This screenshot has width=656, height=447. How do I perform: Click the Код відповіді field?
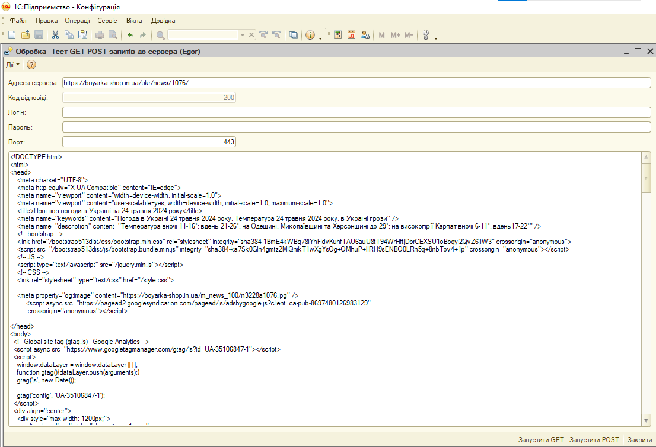pos(149,97)
